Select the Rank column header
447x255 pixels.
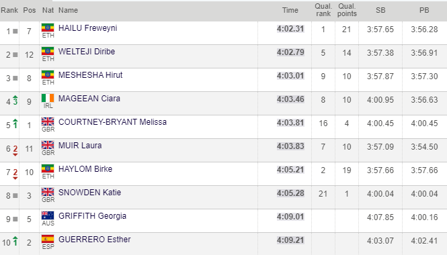pos(9,10)
